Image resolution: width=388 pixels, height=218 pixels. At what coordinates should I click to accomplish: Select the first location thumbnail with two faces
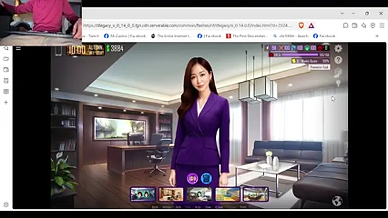click(143, 194)
